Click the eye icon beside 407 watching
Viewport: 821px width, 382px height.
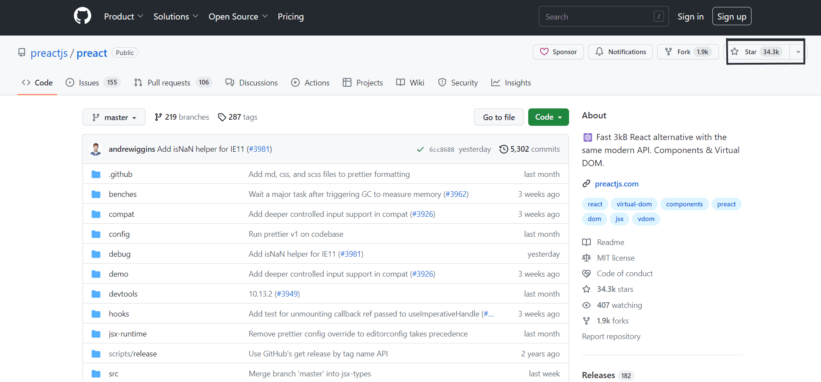click(586, 305)
